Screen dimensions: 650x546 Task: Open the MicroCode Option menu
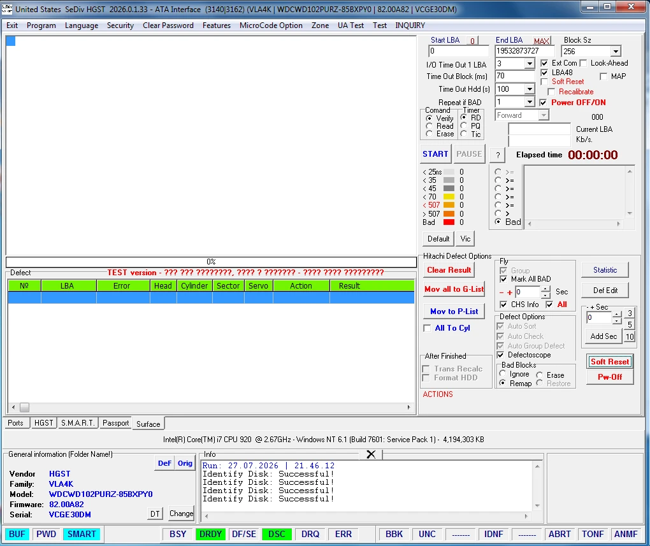click(271, 25)
